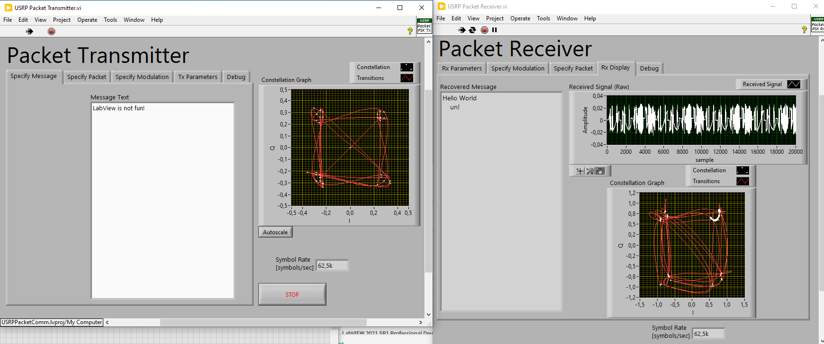Click Transmitter Constellation plot legend swatch

(407, 67)
